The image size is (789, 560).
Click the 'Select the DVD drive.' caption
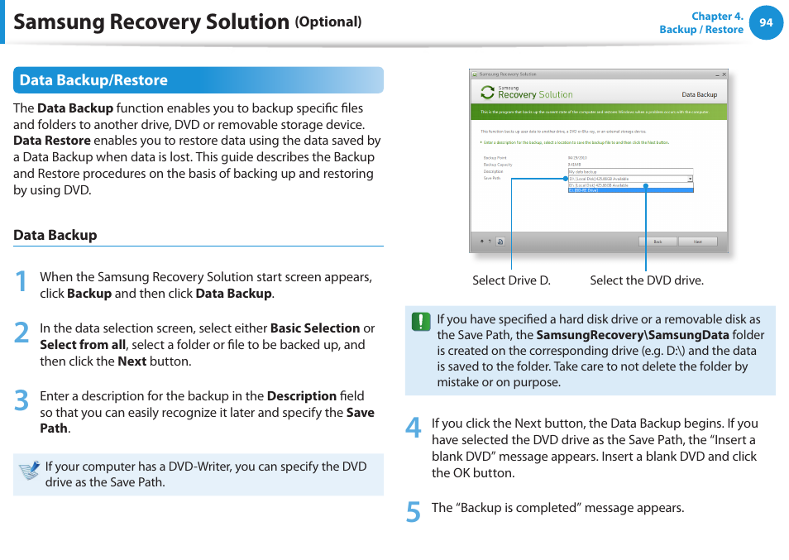pyautogui.click(x=647, y=280)
